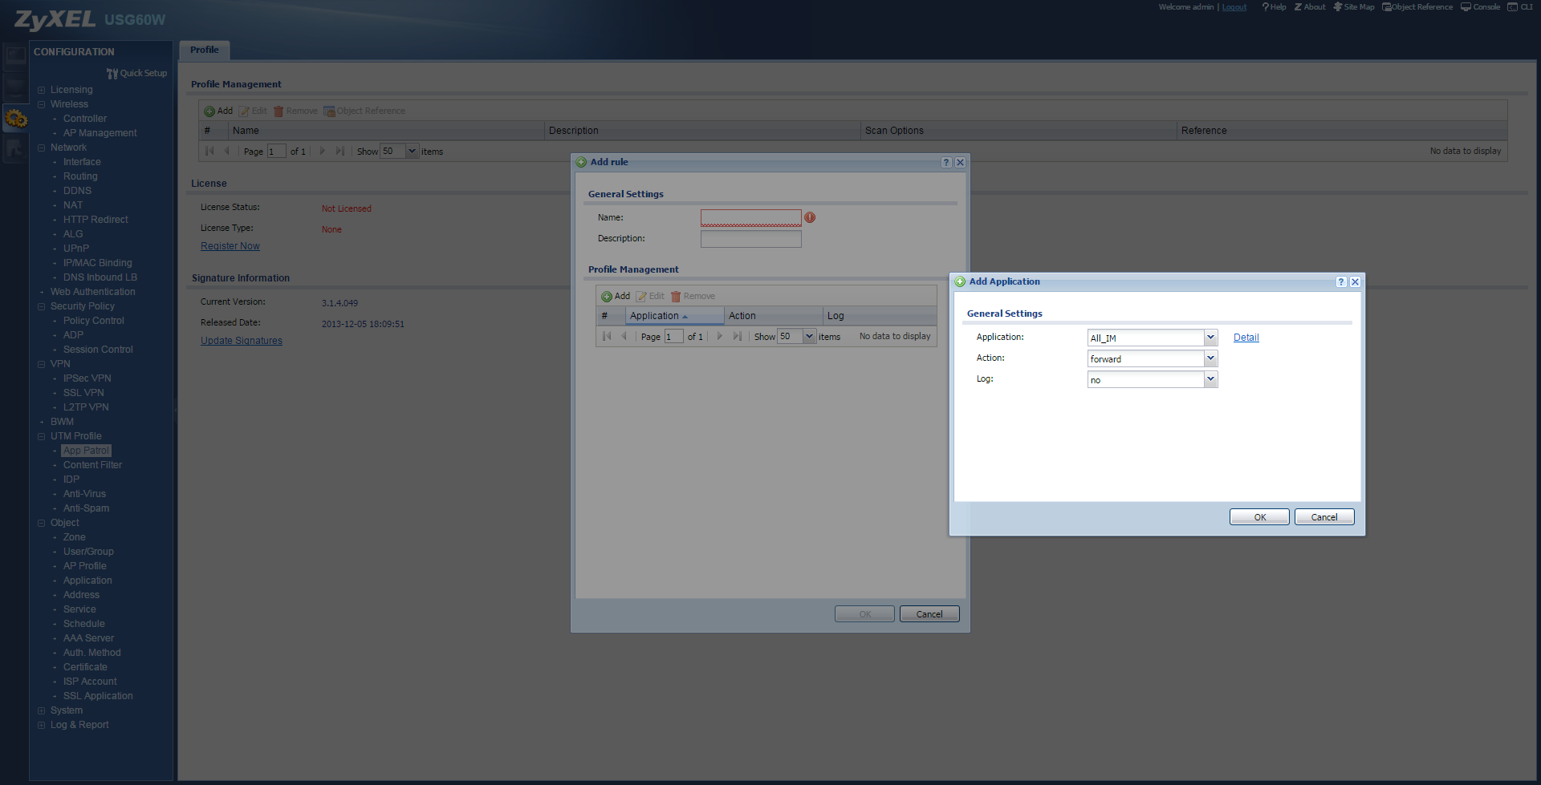Viewport: 1541px width, 785px height.
Task: Open the Log dropdown set to no
Action: (x=1210, y=379)
